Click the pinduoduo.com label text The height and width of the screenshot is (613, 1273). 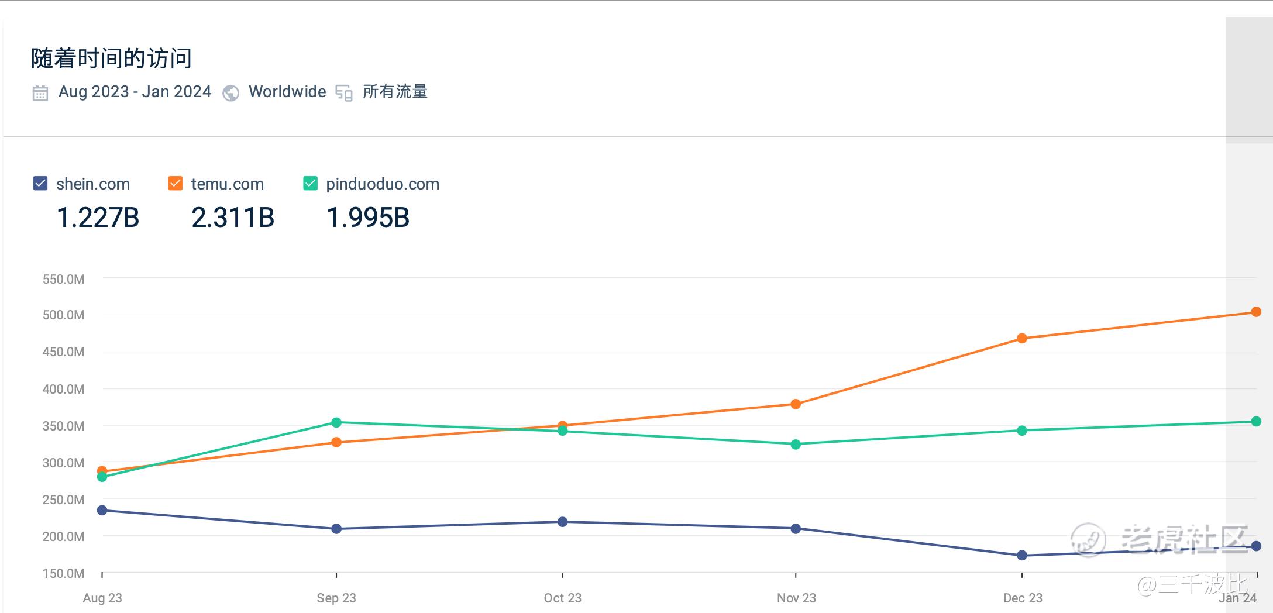click(x=383, y=184)
